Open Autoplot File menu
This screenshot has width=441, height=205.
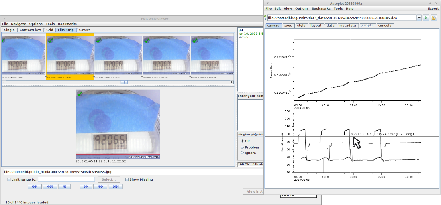tap(269, 9)
